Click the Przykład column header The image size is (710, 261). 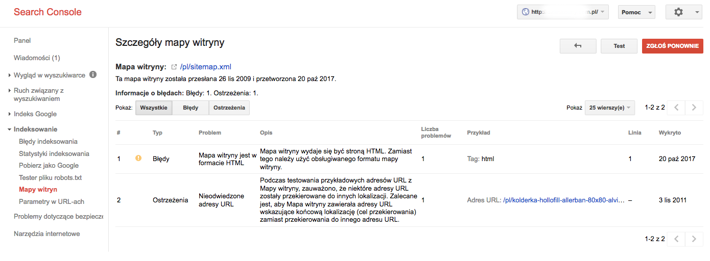(479, 133)
